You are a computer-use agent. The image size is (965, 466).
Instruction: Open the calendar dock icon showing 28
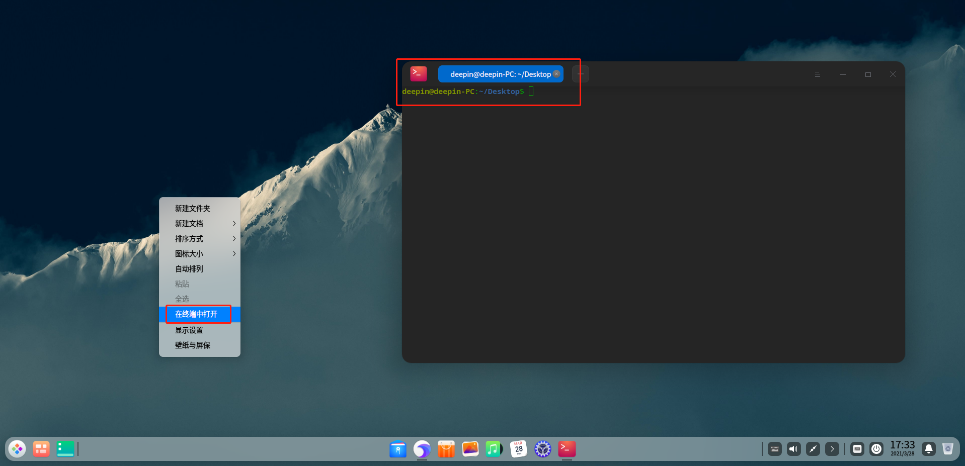point(519,449)
